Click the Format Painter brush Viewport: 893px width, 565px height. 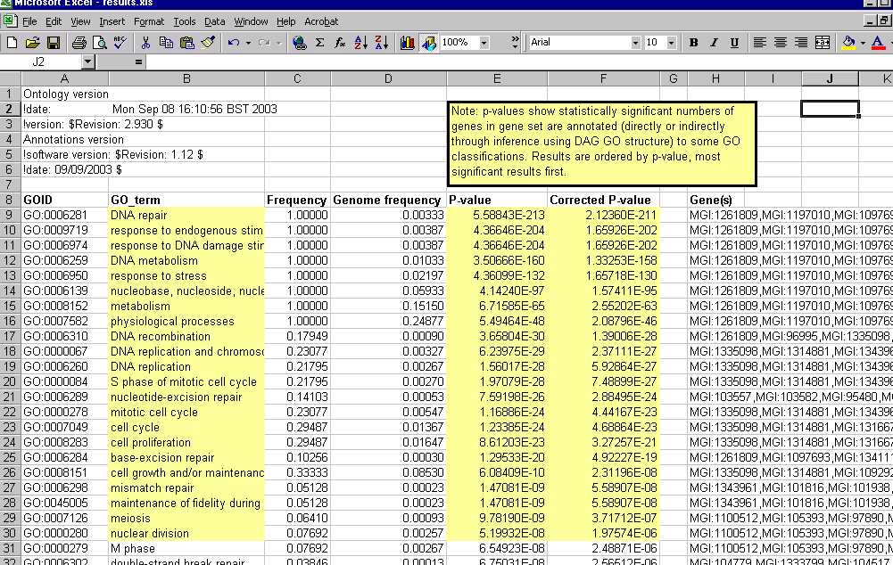(x=208, y=43)
